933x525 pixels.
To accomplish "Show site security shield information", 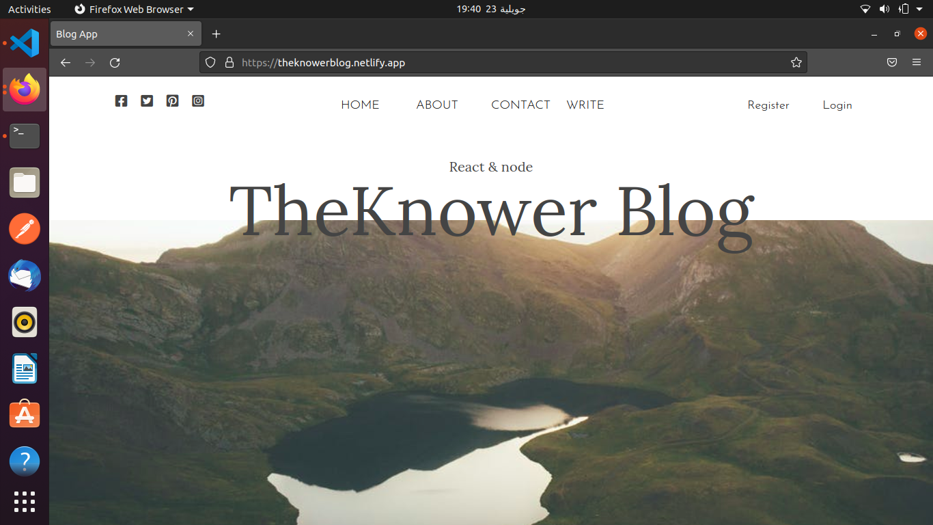I will 210,63.
